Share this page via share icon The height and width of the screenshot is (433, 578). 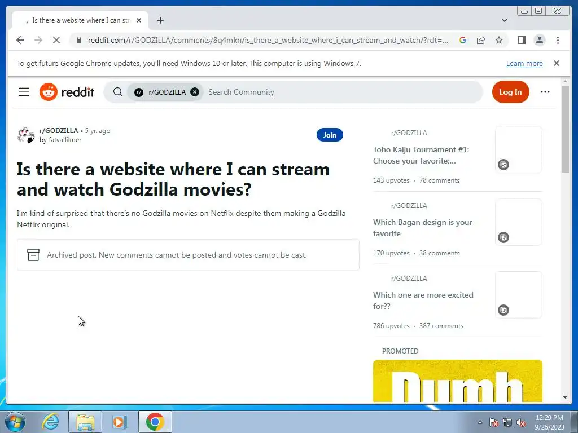(481, 40)
